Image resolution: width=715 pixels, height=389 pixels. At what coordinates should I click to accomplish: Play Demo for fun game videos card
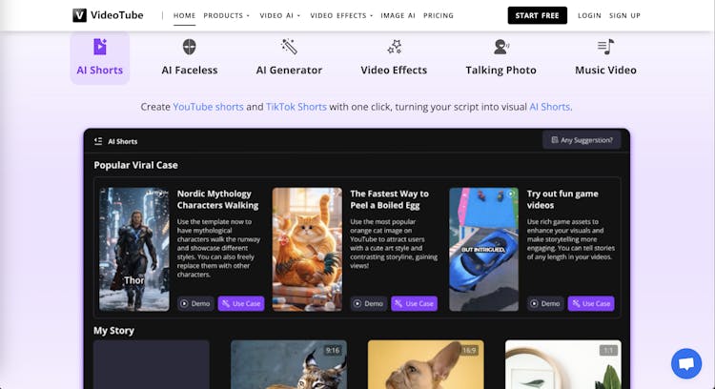(545, 303)
